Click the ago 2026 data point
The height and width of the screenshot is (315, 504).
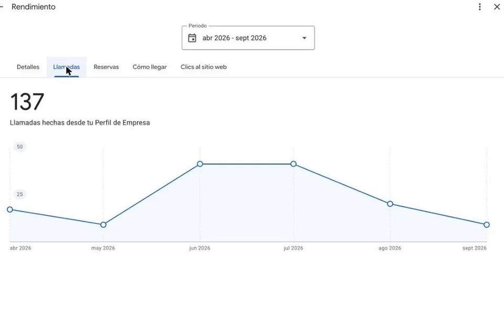coord(390,204)
